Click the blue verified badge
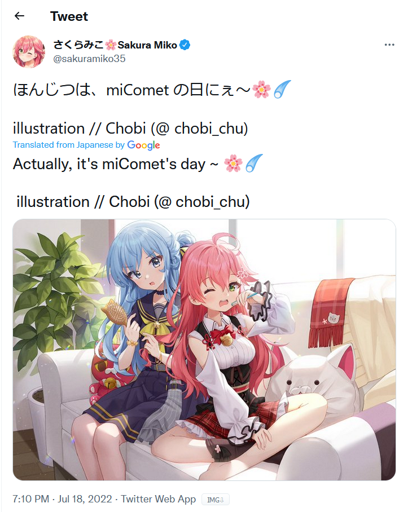The image size is (399, 512). point(185,45)
